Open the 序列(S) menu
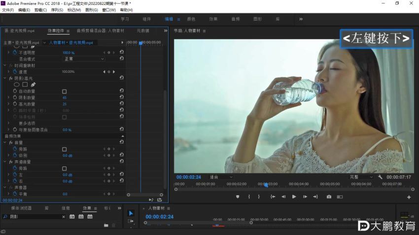The height and width of the screenshot is (235, 419). pos(57,10)
